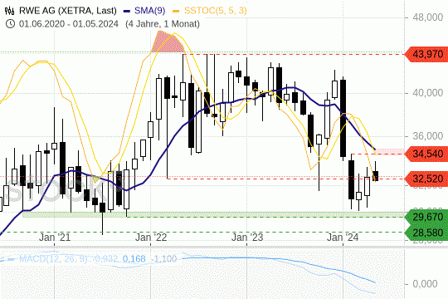The height and width of the screenshot is (299, 448).
Task: Click the blue SMA(9) legend color marker
Action: [x=127, y=11]
